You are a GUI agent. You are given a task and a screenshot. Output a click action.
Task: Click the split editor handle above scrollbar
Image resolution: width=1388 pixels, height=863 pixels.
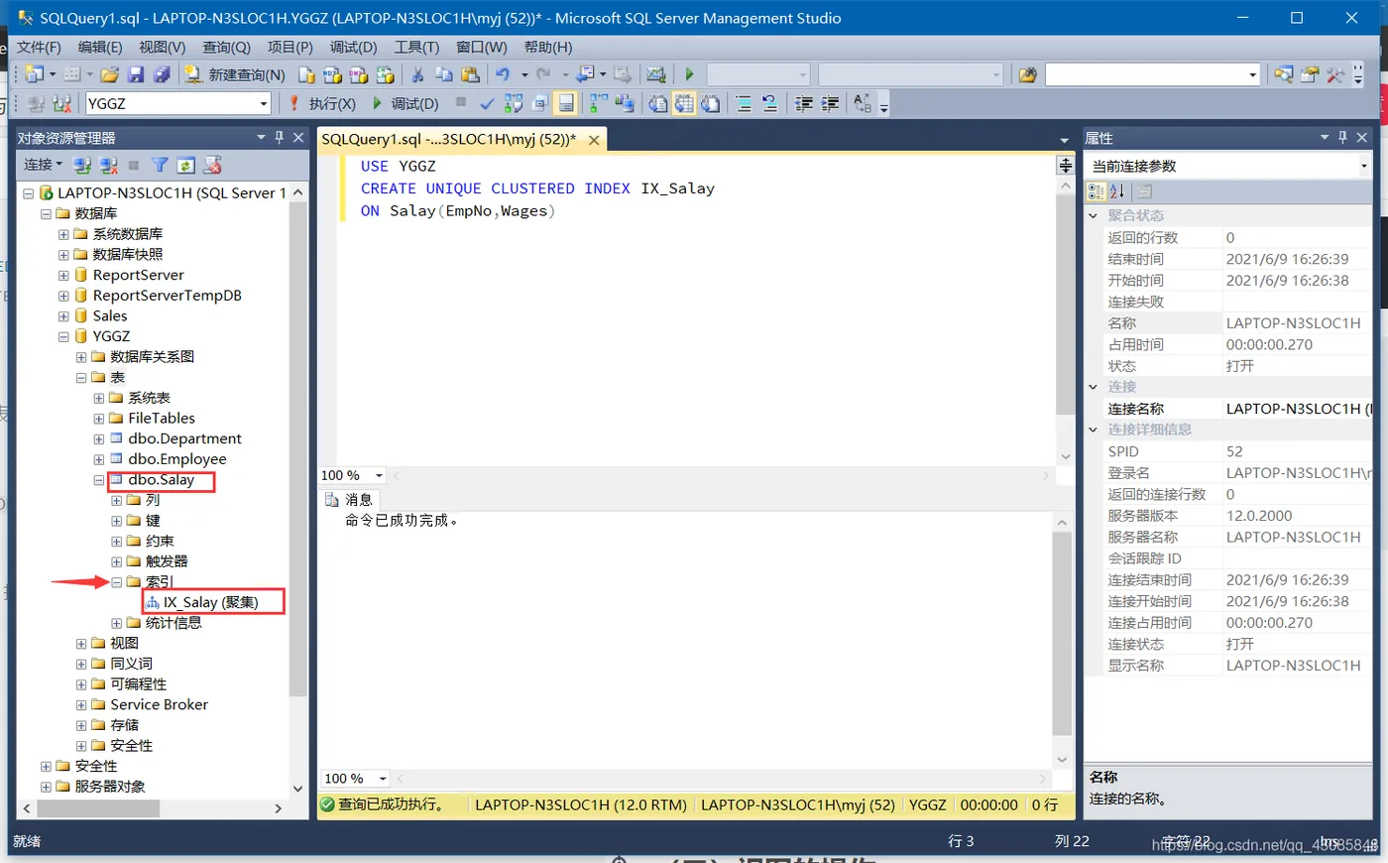click(1066, 166)
